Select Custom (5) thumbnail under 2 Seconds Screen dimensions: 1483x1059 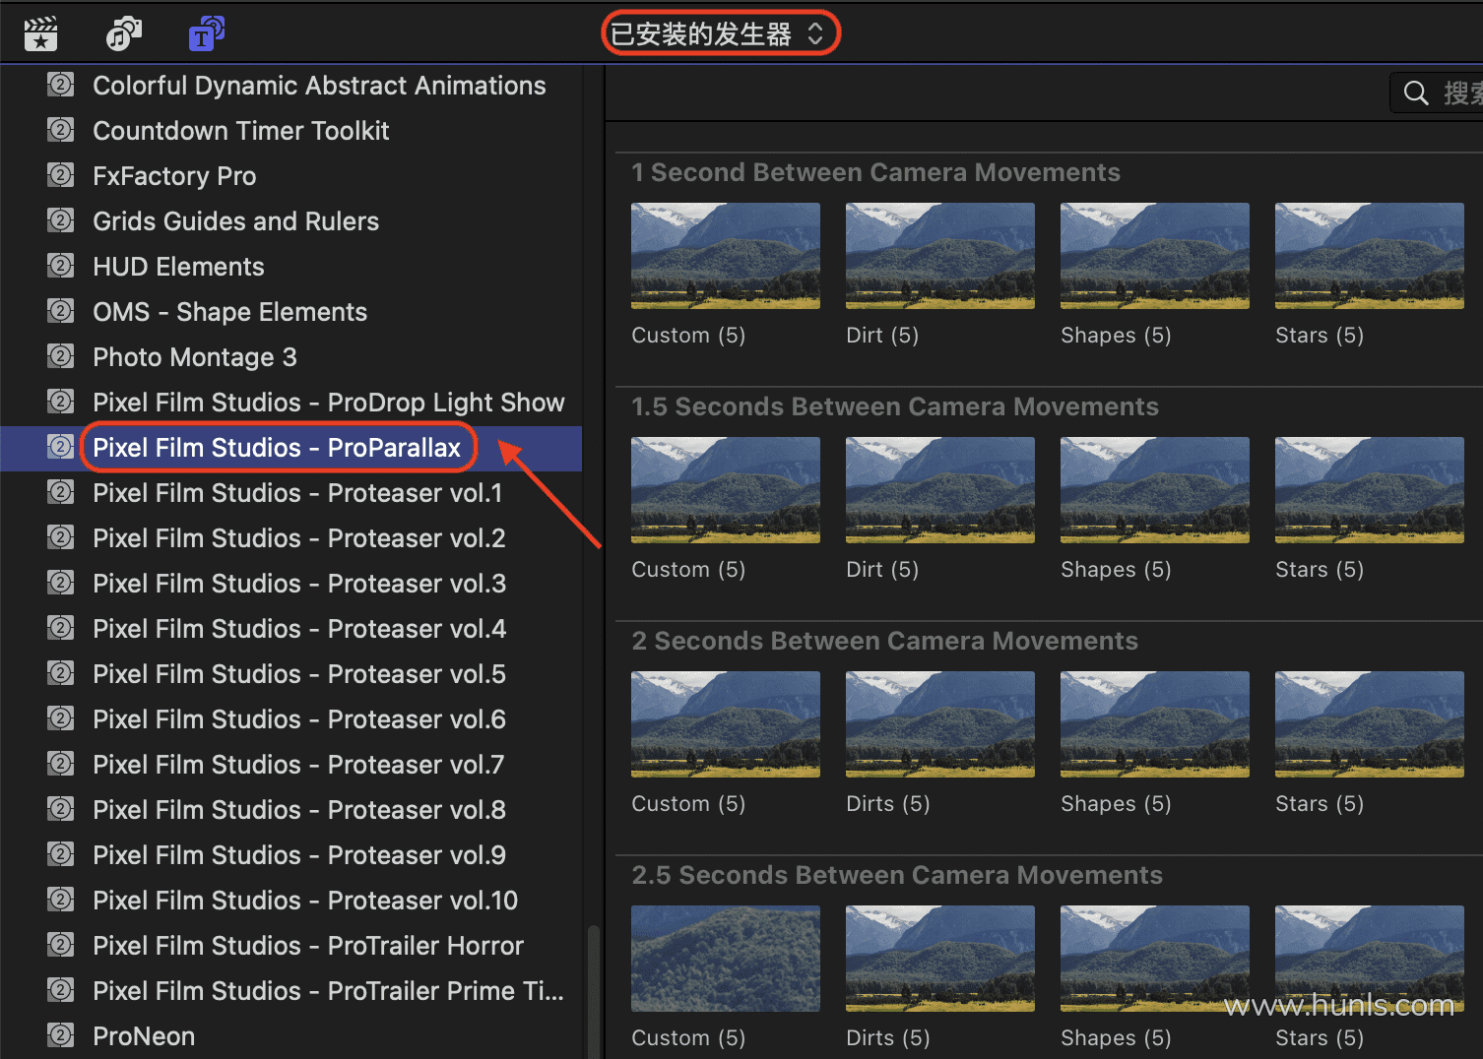coord(726,724)
